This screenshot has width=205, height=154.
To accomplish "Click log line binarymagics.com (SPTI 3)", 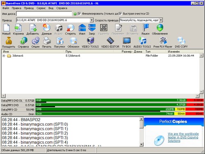I will tap(35, 138).
